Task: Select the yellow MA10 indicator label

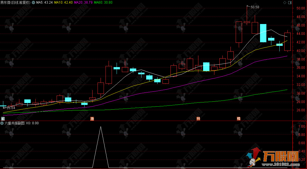Action: click(x=63, y=2)
